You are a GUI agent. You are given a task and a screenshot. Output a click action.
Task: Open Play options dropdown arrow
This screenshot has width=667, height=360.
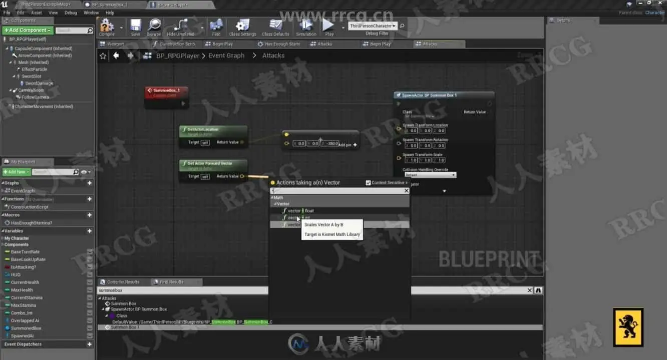pos(343,28)
